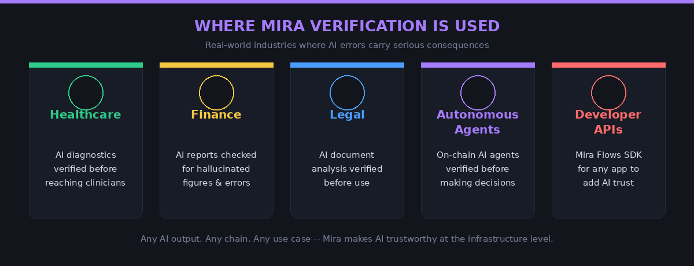Click the green color bar atop Healthcare card
Viewport: 694px width, 266px height.
point(86,65)
